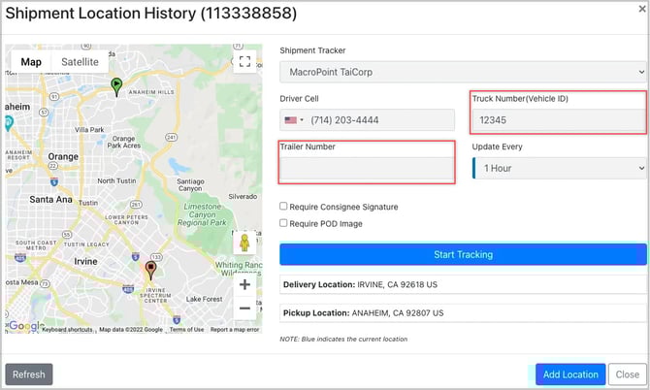Click the map zoom in plus button

[x=244, y=285]
